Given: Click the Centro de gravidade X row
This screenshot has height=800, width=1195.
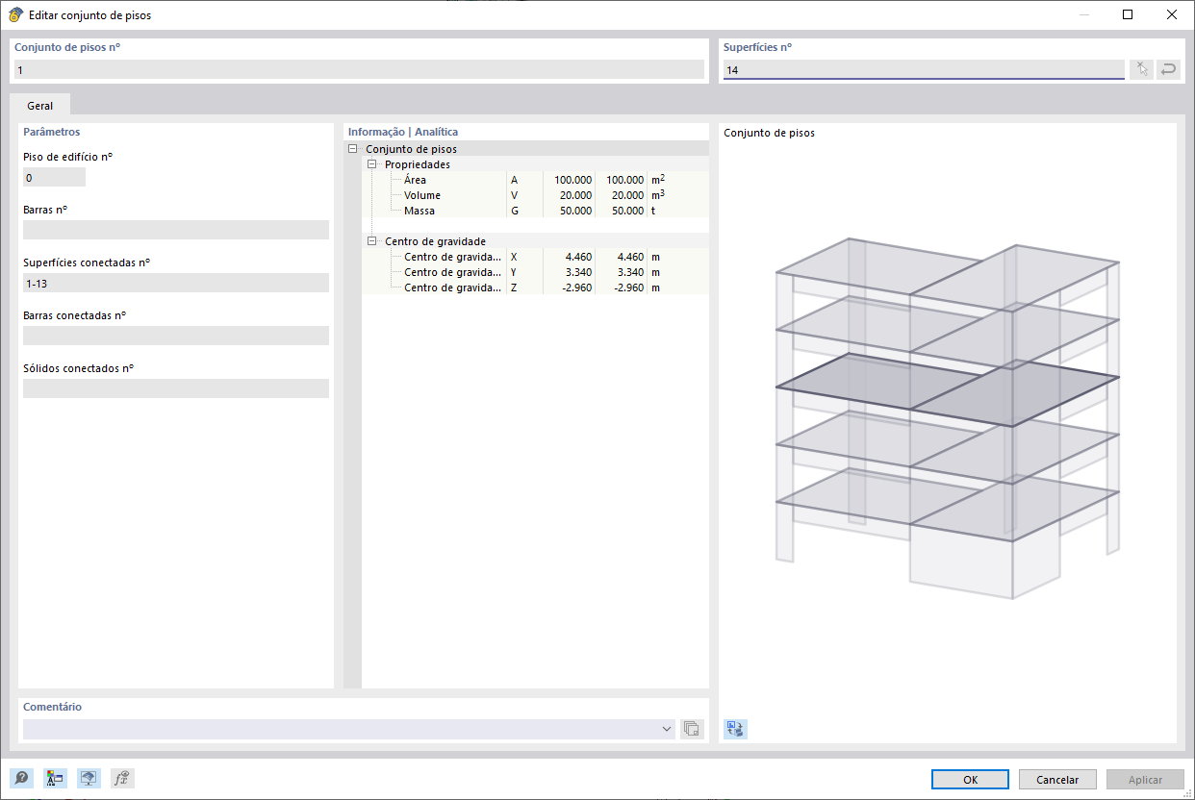Looking at the screenshot, I should pyautogui.click(x=535, y=257).
